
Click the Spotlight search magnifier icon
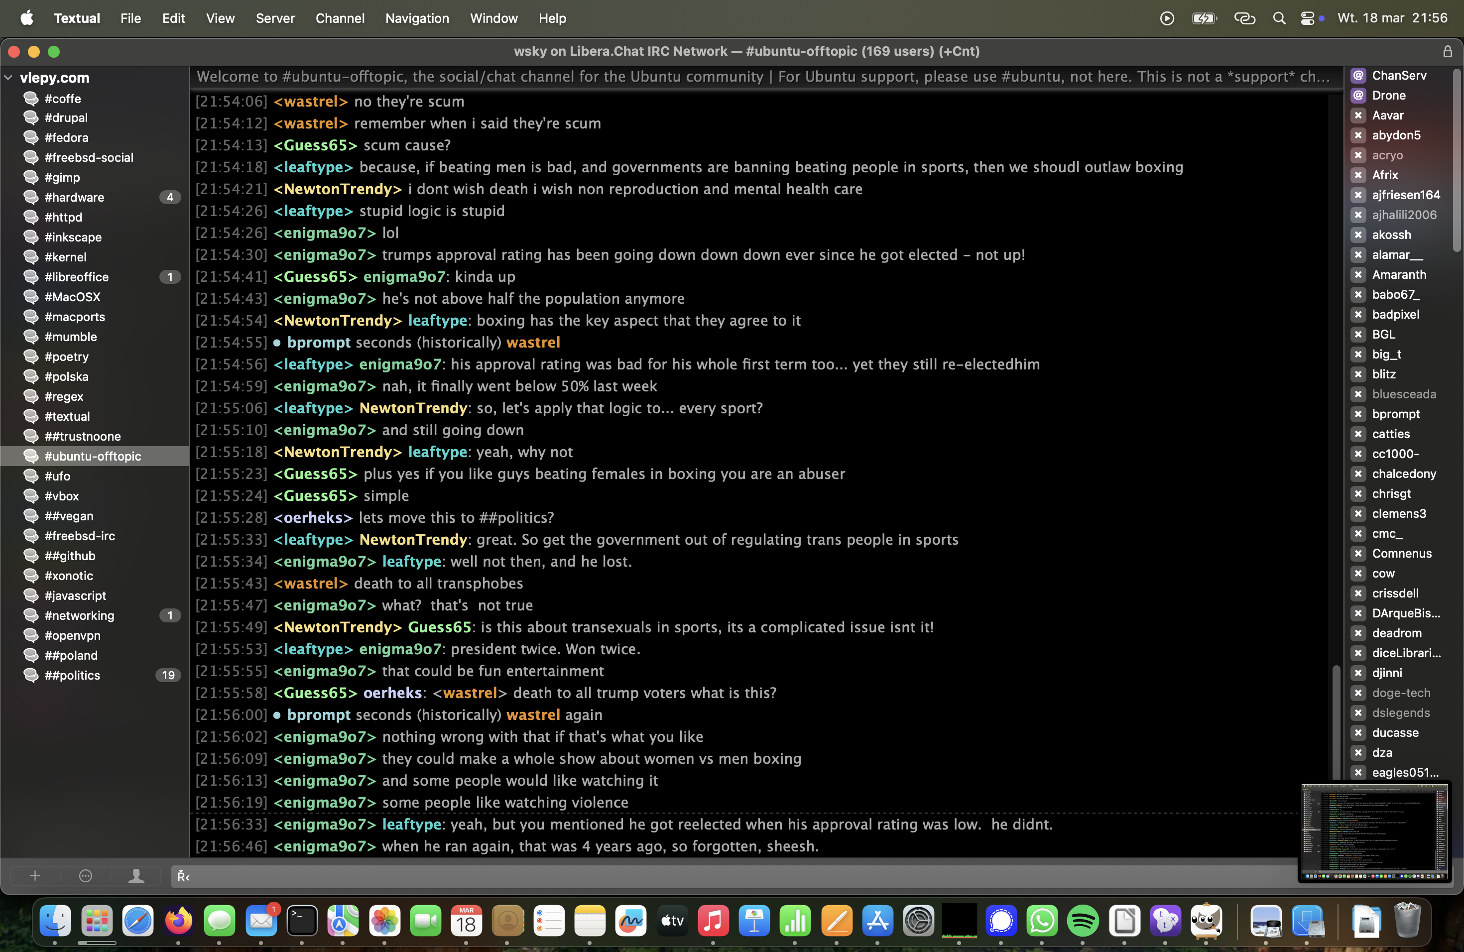coord(1279,18)
